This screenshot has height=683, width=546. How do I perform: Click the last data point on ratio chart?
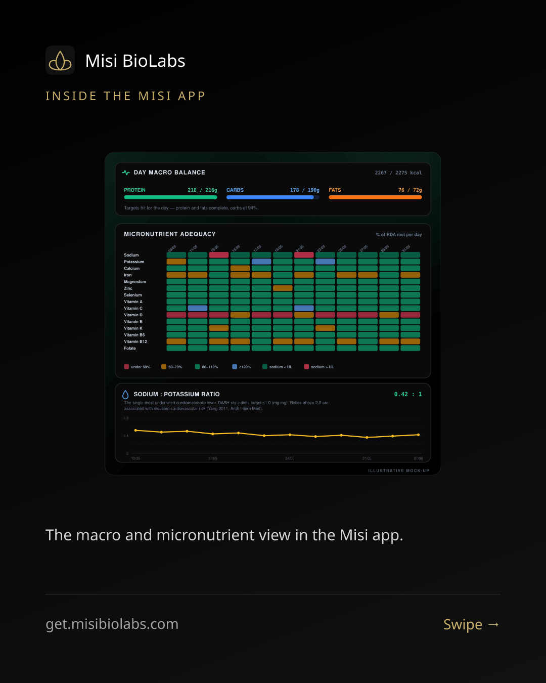coord(418,435)
